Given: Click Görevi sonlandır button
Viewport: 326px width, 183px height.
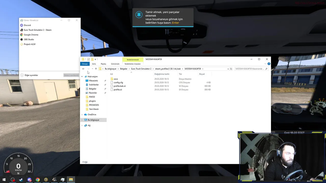Looking at the screenshot, I should pos(71,75).
